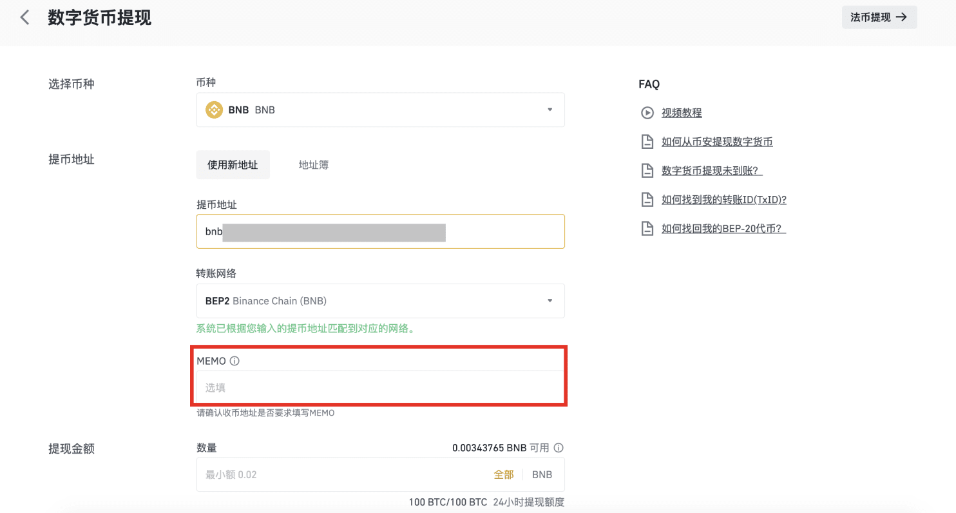Click document icon beside 数字货币提现未到账
Viewport: 956px width, 513px height.
[647, 171]
